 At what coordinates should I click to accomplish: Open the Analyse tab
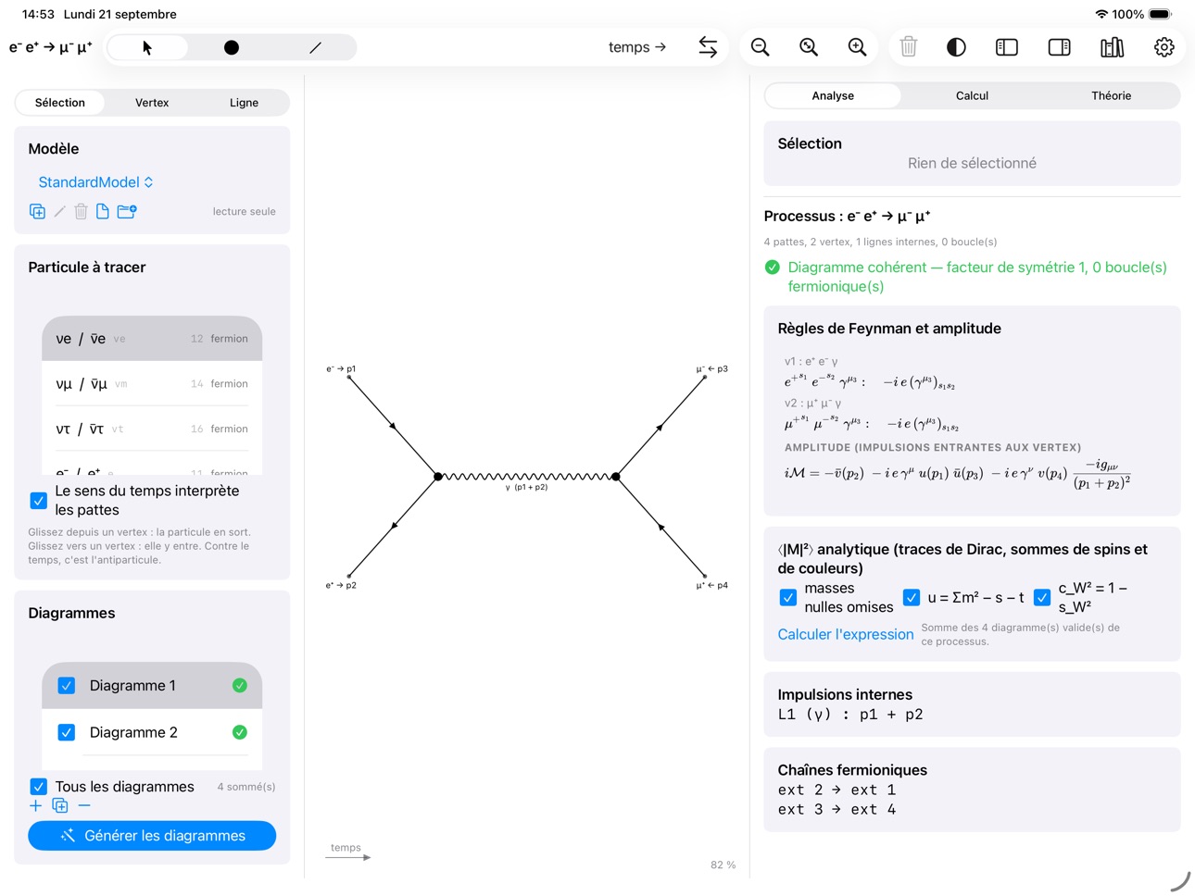(x=833, y=95)
